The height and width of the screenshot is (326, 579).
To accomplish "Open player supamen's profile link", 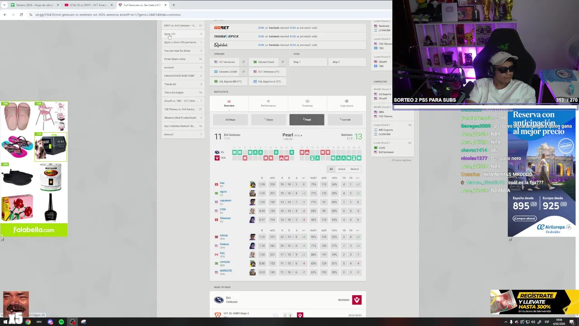I will tap(225, 200).
